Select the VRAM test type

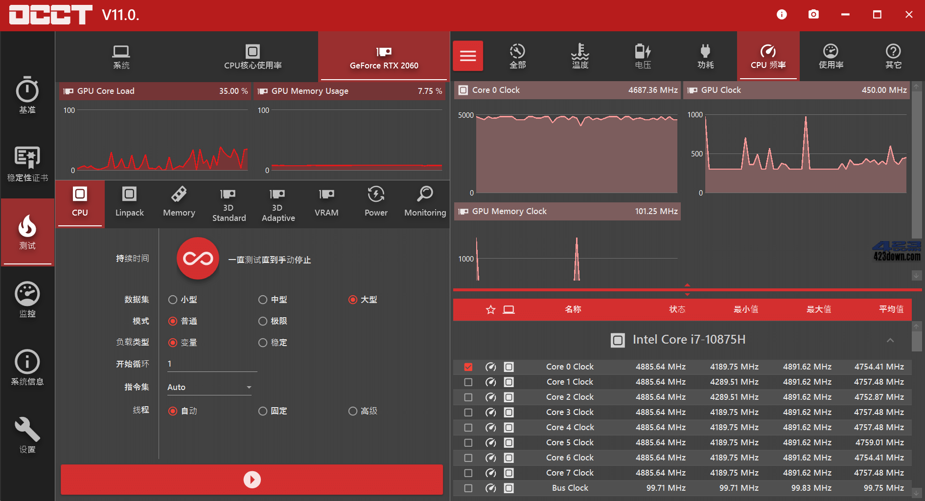pos(326,203)
